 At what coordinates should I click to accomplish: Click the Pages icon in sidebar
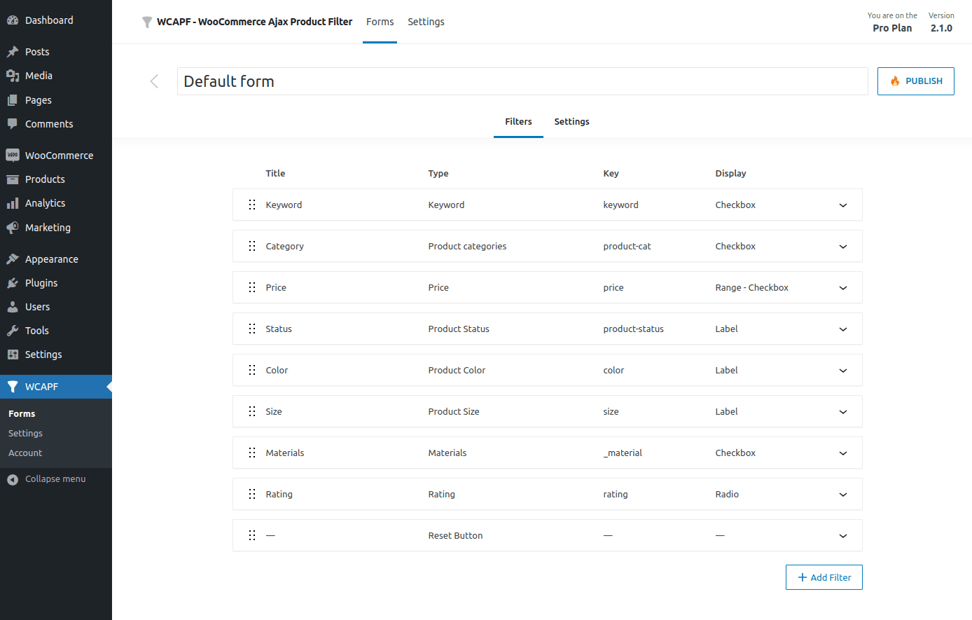[x=13, y=100]
